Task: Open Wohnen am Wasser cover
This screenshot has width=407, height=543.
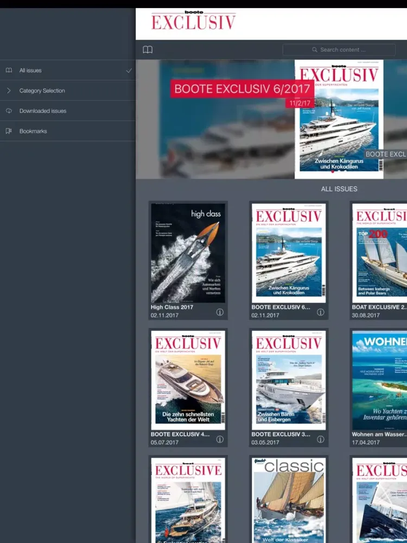Action: tap(380, 380)
